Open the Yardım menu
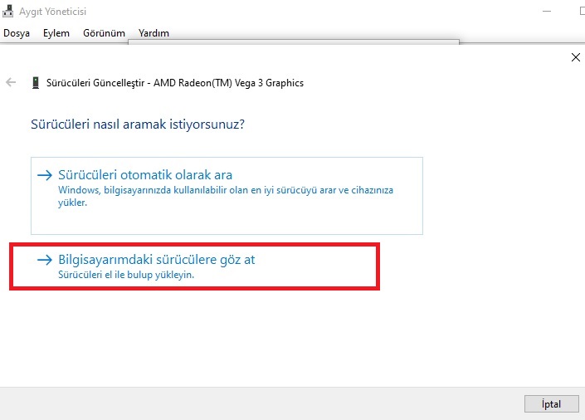Image resolution: width=585 pixels, height=420 pixels. point(154,33)
